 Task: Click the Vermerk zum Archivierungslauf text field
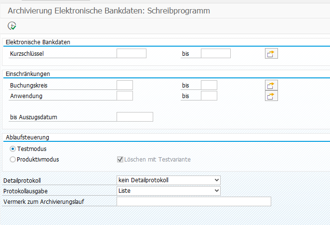(x=194, y=201)
